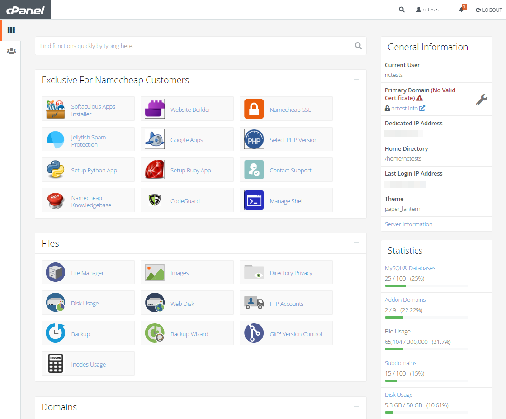This screenshot has width=506, height=419.
Task: Collapse the Domains section
Action: [x=356, y=406]
